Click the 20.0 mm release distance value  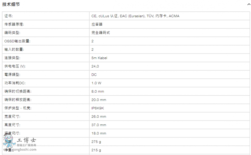point(99,100)
